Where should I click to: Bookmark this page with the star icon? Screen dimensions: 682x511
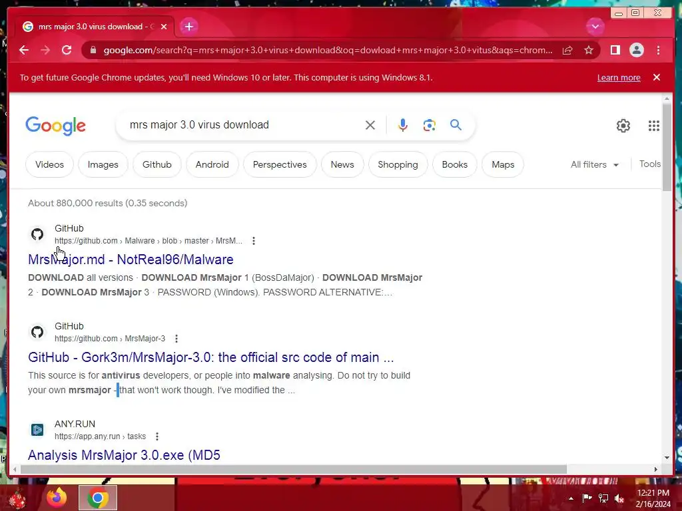pos(589,51)
